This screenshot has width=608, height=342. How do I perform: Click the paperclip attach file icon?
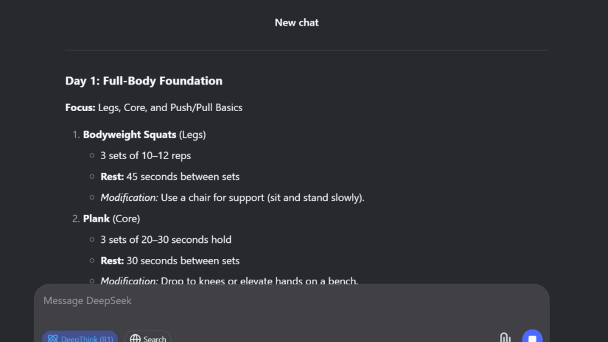coord(505,338)
